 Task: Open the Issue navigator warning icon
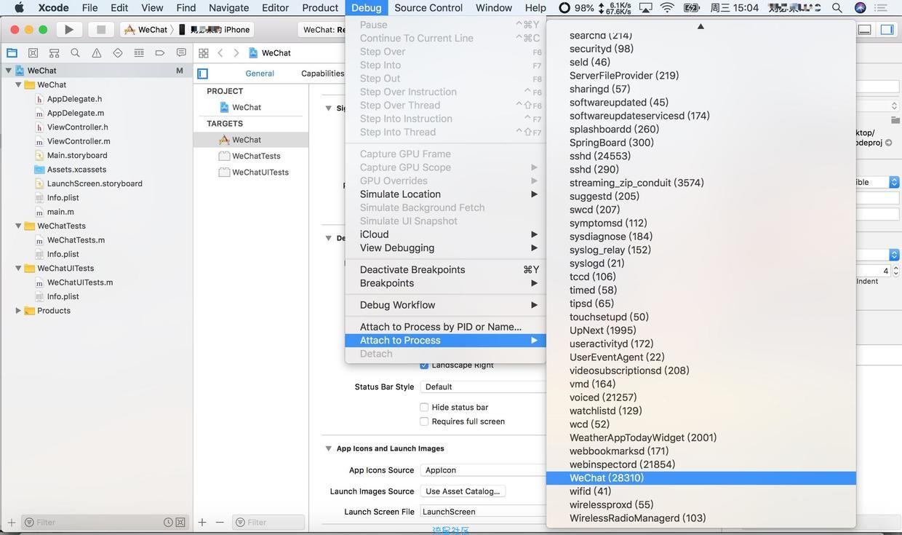pyautogui.click(x=96, y=53)
